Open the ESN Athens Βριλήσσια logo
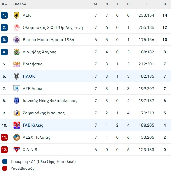This screenshot has height=171, width=171. (17, 64)
